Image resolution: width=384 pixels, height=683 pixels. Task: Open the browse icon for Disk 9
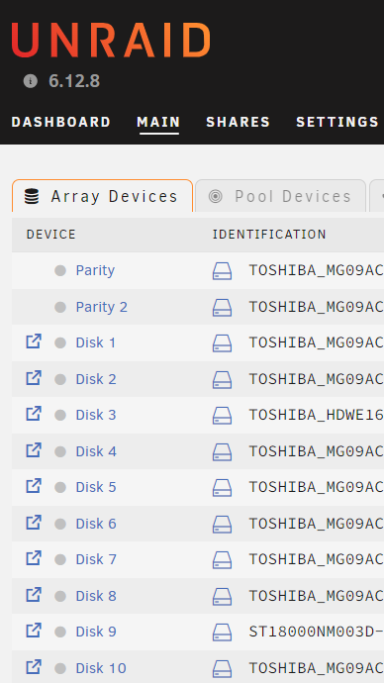34,631
